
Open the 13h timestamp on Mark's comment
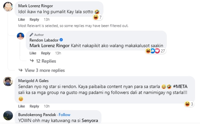coord(47,19)
